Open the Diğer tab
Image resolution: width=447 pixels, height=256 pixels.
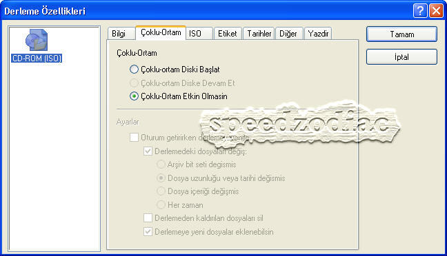[x=289, y=34]
